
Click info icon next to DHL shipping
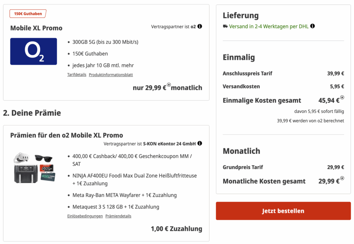[312, 26]
